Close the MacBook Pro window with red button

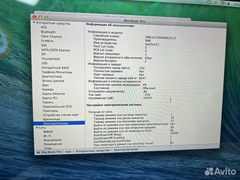tap(35, 17)
